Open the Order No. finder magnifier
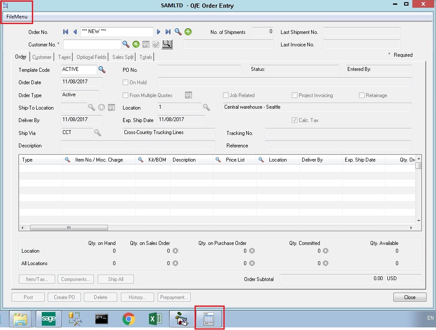This screenshot has width=436, height=330. point(178,32)
